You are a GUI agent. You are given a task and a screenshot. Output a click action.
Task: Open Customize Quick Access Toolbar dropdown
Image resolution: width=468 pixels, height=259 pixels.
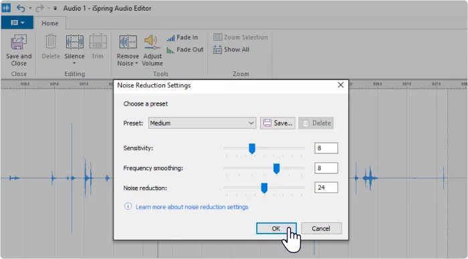pyautogui.click(x=55, y=9)
